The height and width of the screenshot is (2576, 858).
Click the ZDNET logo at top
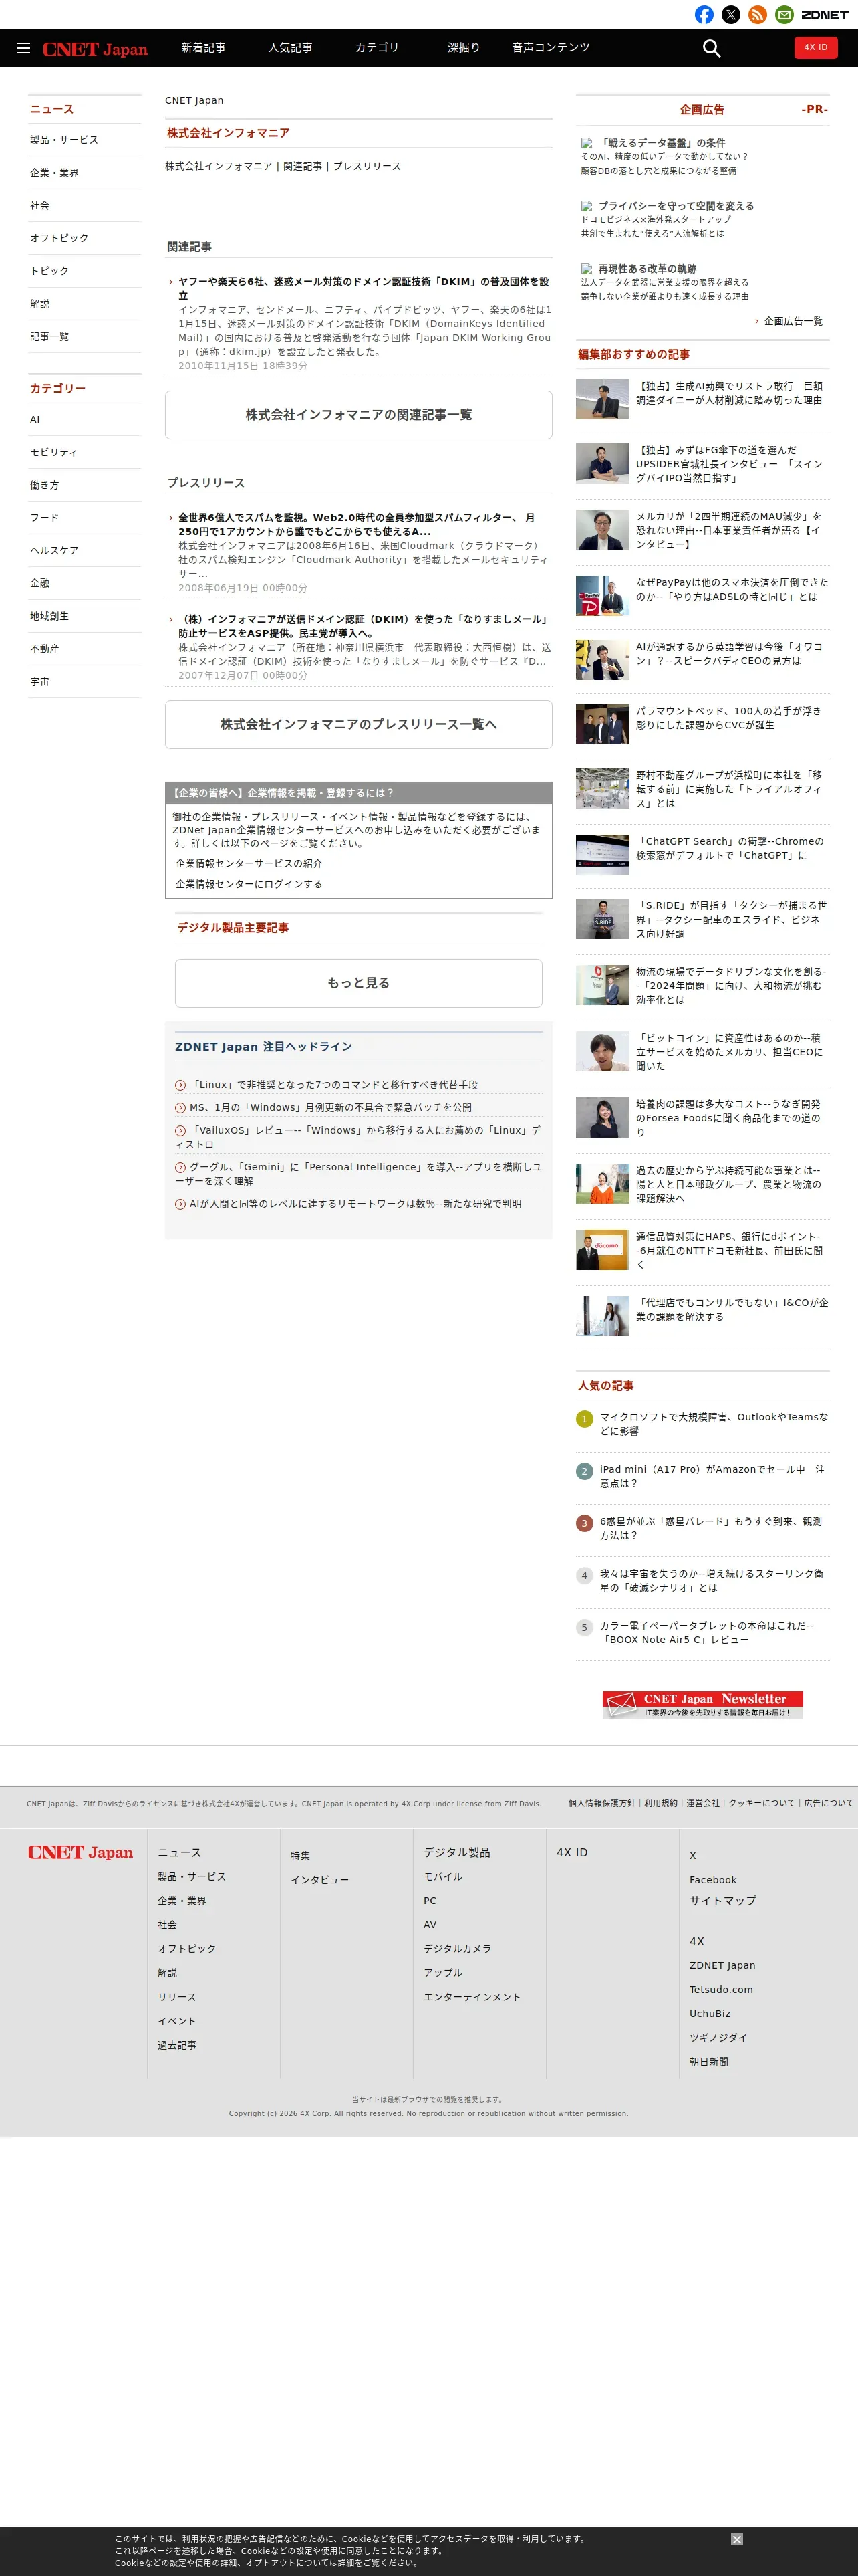pos(824,15)
